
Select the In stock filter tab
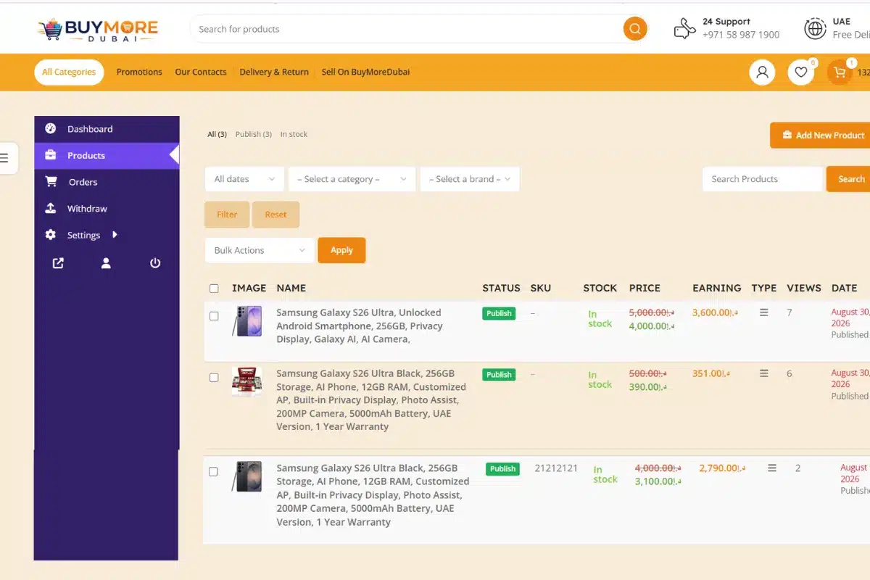click(294, 134)
